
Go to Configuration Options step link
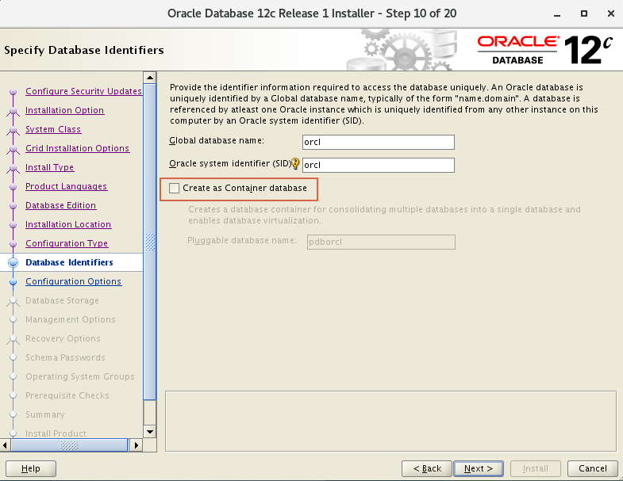tap(73, 281)
